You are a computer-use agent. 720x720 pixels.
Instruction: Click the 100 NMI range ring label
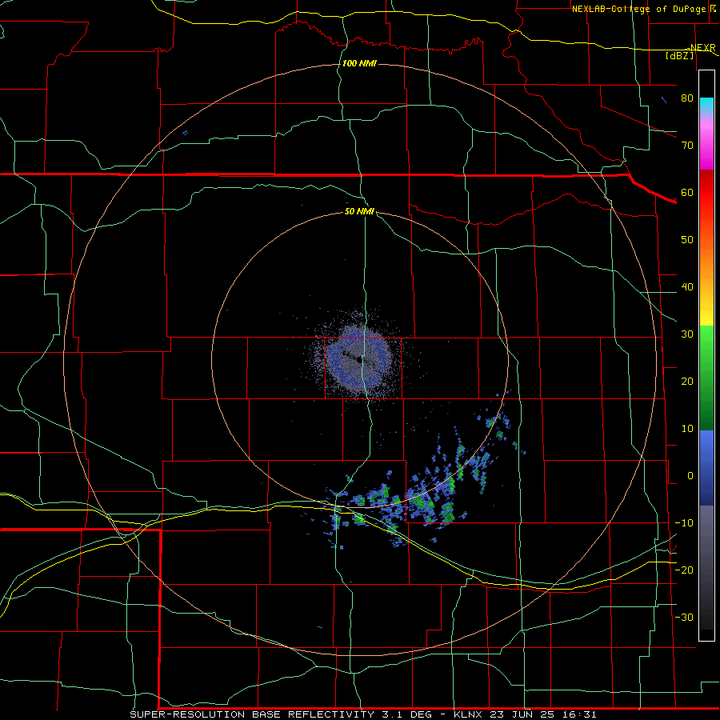point(359,63)
